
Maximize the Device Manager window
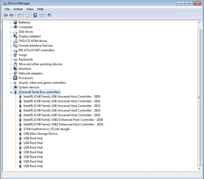[x=189, y=3]
